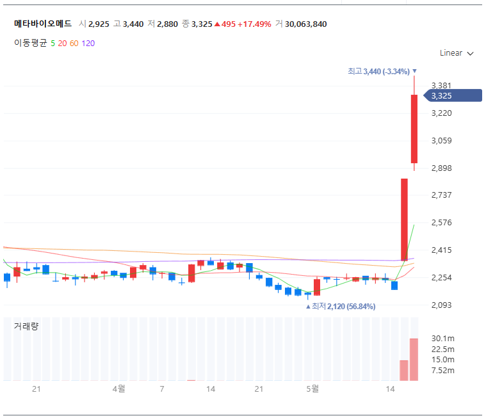Click the closing price 3,325 in header
Screen dimensions: 486x418
point(202,24)
